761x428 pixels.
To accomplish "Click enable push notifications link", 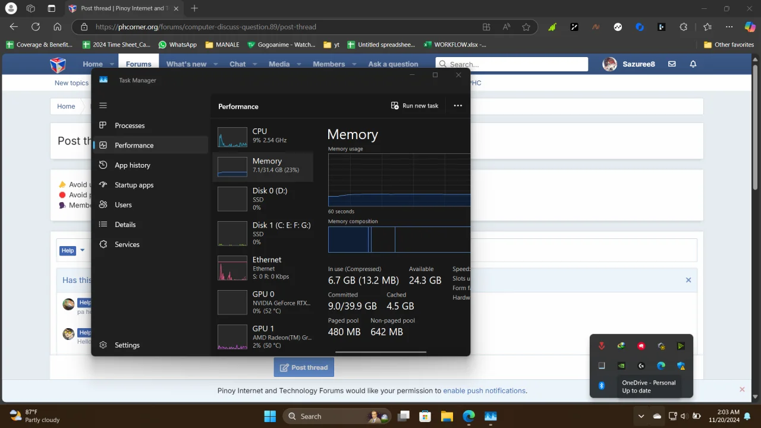I will [x=484, y=391].
